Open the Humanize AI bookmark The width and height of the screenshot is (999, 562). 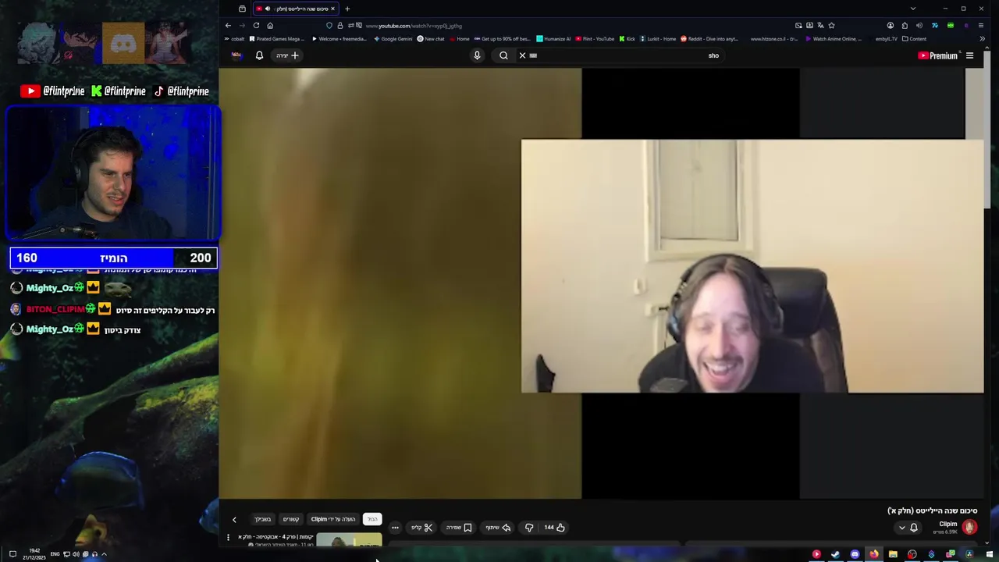tap(553, 38)
